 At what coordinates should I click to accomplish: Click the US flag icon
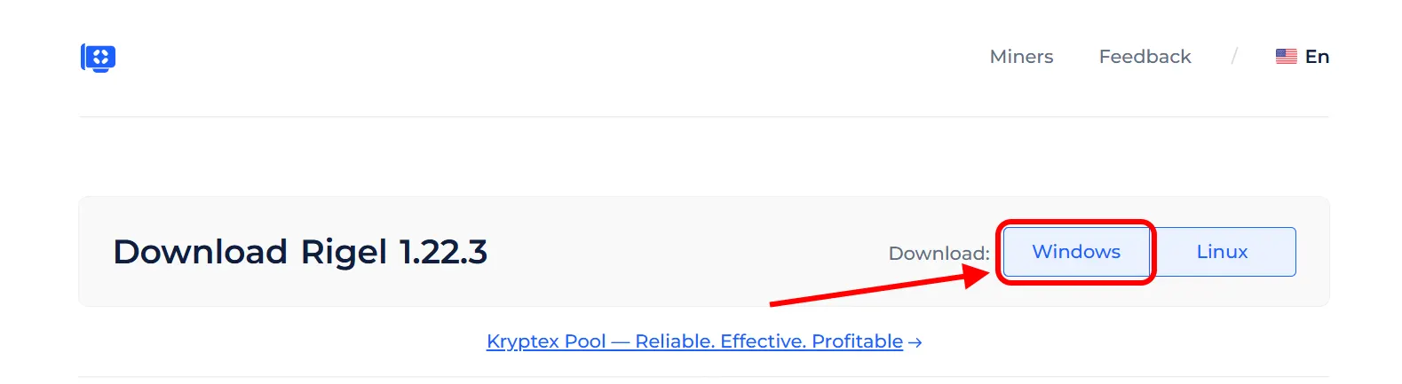[1286, 57]
